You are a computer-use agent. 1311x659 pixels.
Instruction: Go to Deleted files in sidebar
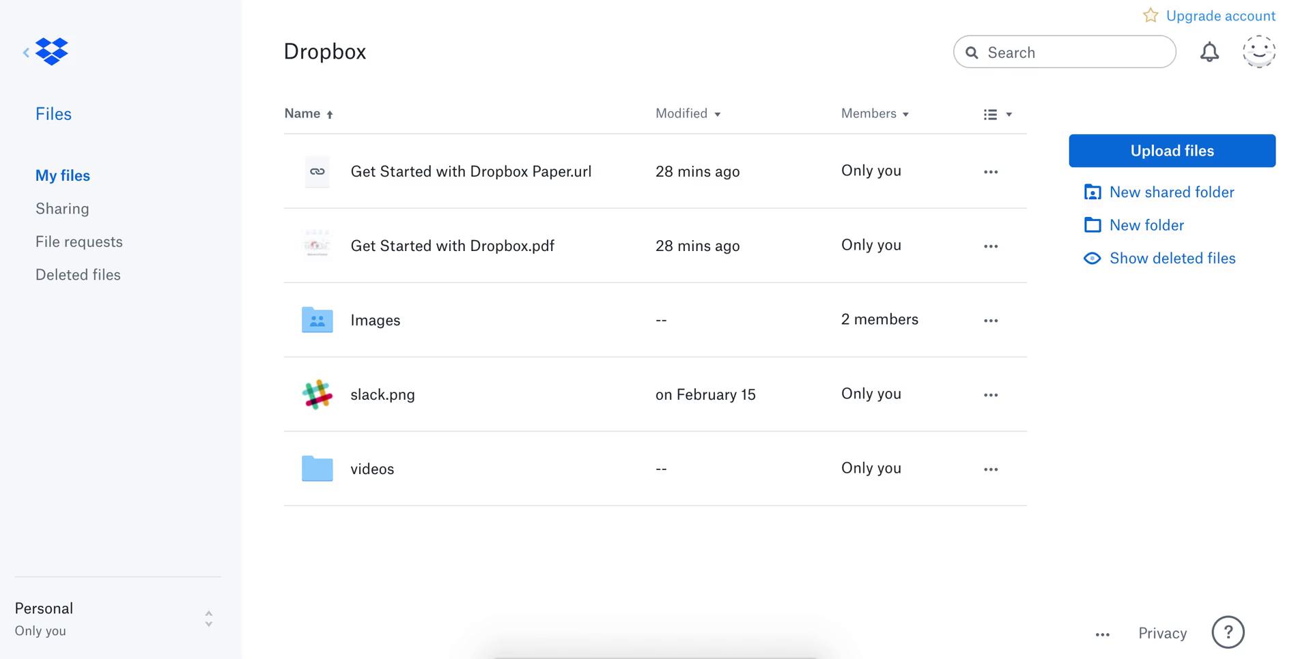pyautogui.click(x=78, y=275)
